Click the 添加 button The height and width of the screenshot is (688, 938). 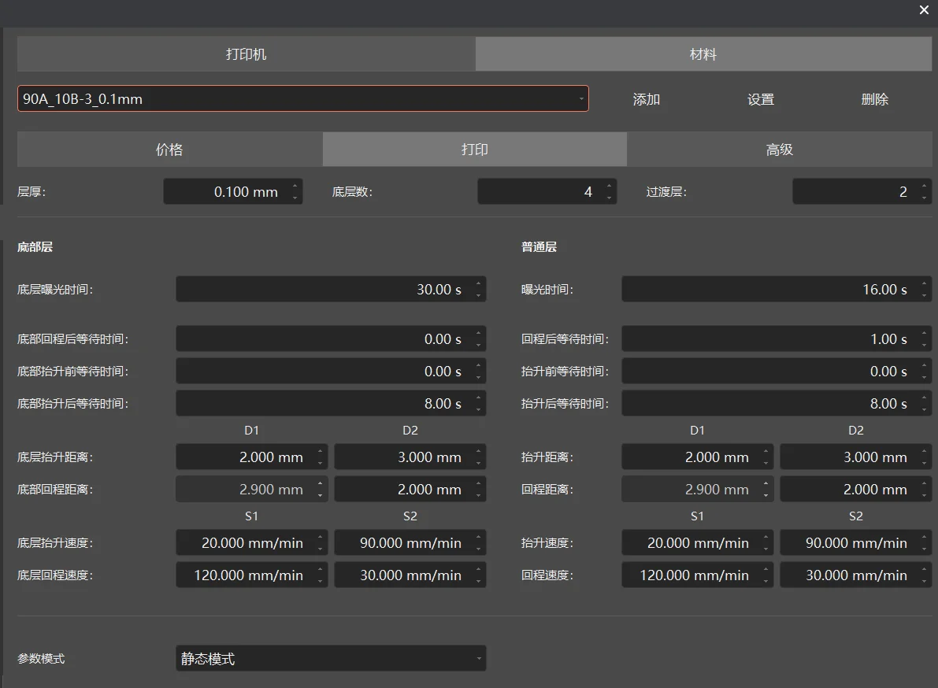(646, 99)
